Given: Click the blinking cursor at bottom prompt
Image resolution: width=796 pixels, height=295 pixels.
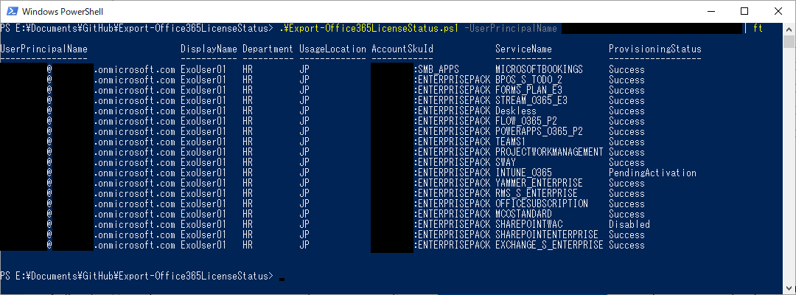Looking at the screenshot, I should [x=282, y=279].
